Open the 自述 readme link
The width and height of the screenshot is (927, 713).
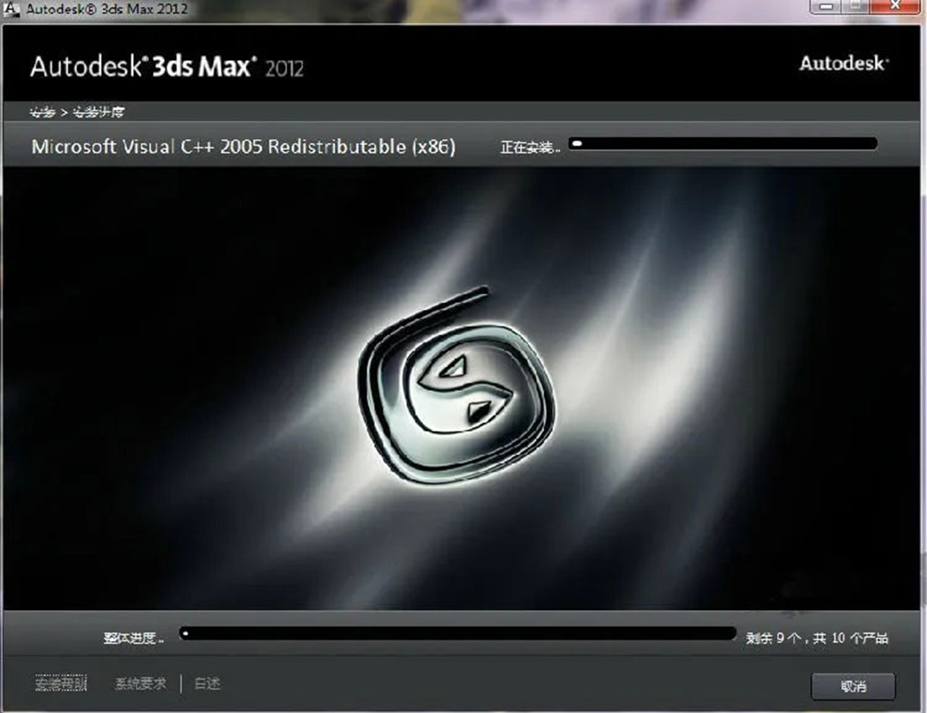[208, 684]
